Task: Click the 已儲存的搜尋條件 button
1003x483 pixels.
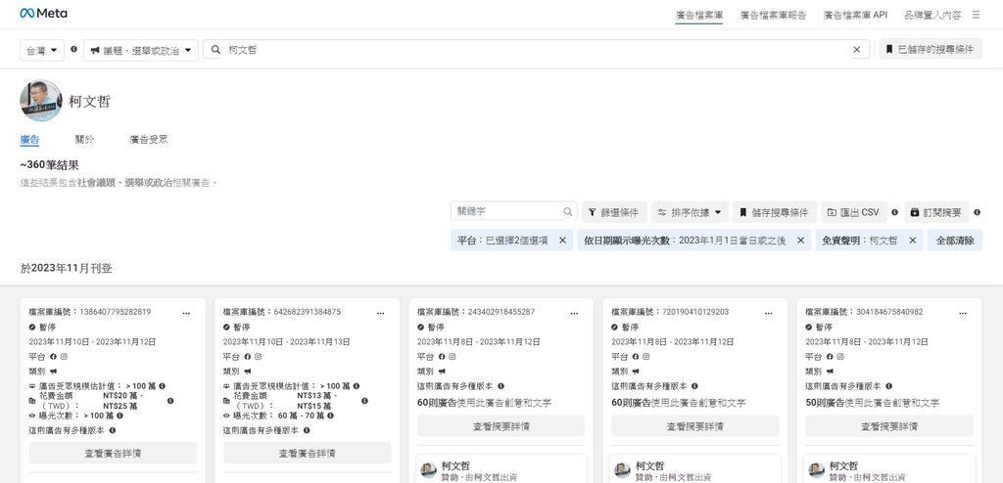Action: [931, 49]
